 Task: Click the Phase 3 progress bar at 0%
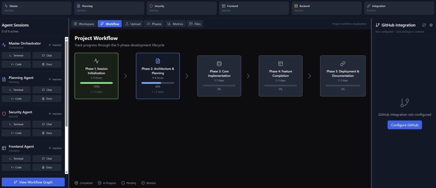(x=219, y=85)
